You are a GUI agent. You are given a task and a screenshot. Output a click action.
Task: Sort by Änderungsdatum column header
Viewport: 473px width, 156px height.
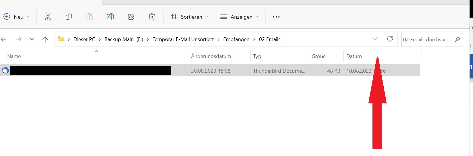click(211, 56)
